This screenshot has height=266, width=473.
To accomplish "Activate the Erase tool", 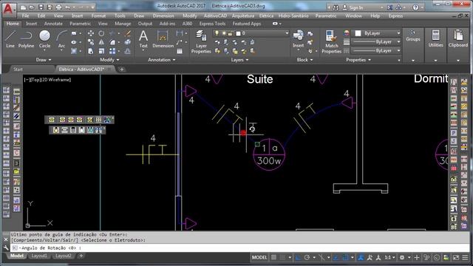I will click(128, 33).
